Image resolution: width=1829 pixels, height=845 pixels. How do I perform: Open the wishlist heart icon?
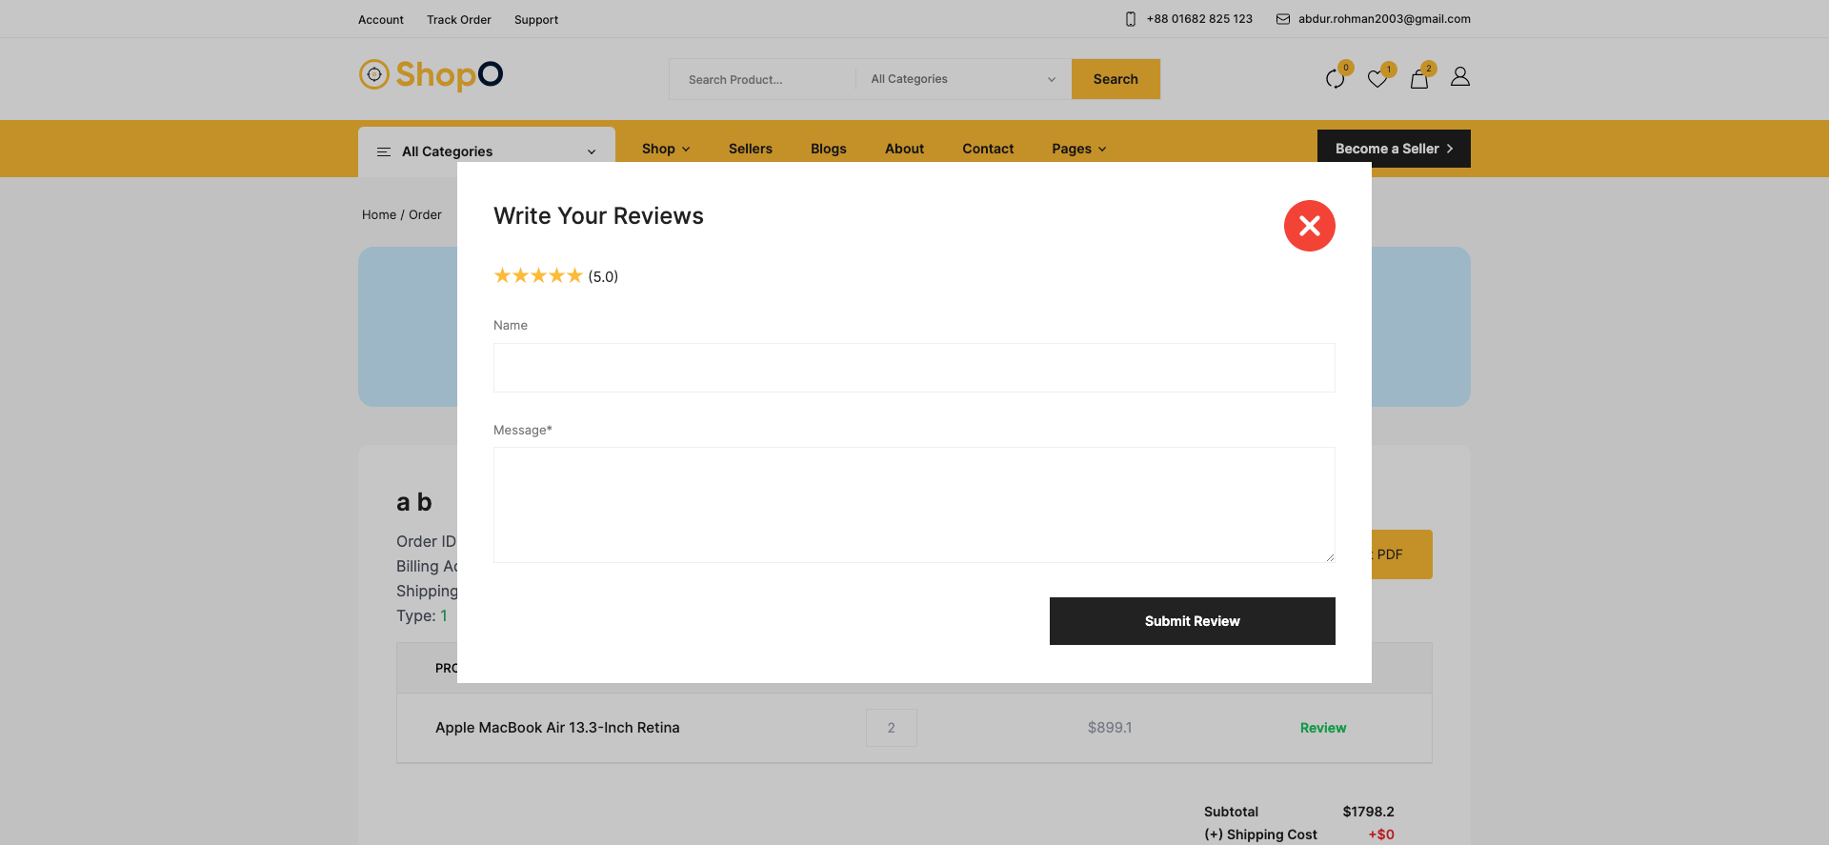coord(1377,79)
